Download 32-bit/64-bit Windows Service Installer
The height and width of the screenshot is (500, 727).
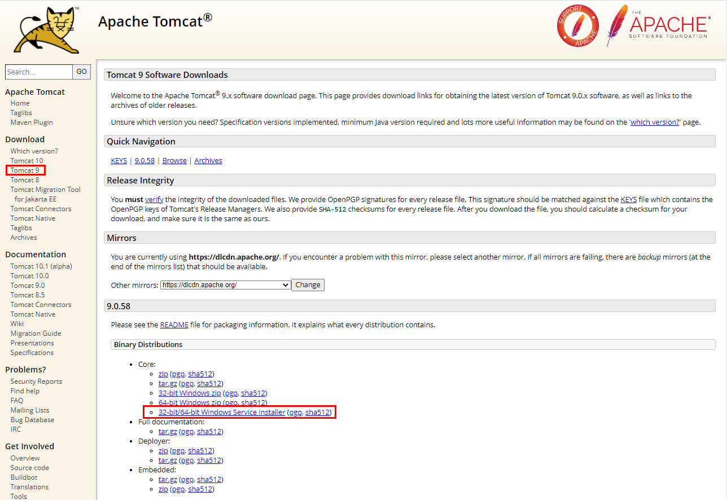coord(222,413)
